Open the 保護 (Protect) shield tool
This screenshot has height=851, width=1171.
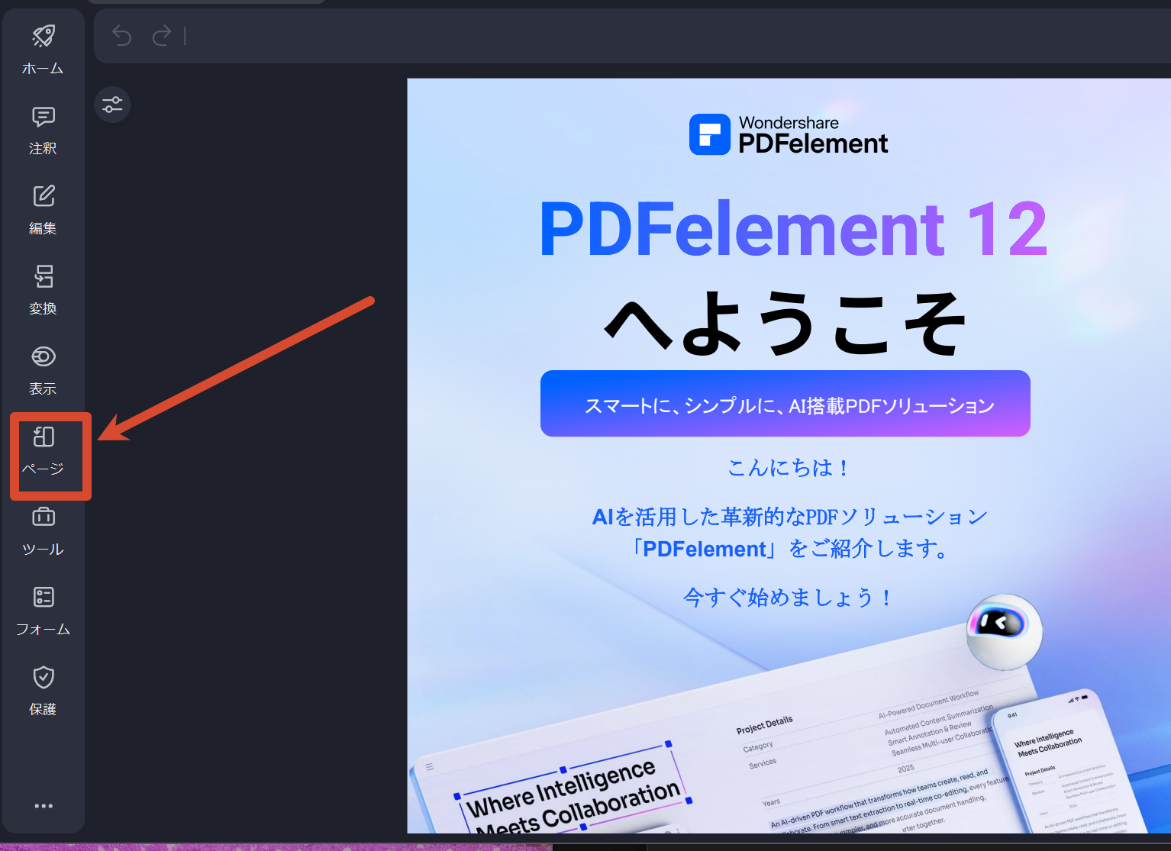pos(44,691)
